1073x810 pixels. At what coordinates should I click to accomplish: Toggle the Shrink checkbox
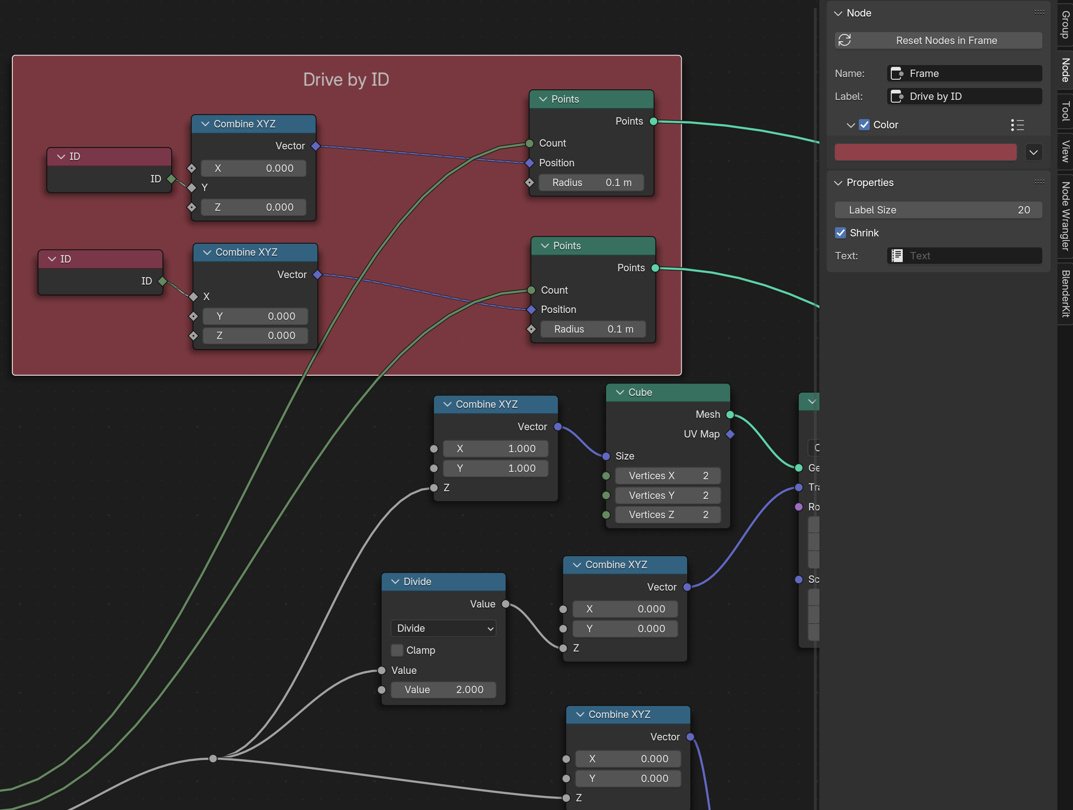840,233
